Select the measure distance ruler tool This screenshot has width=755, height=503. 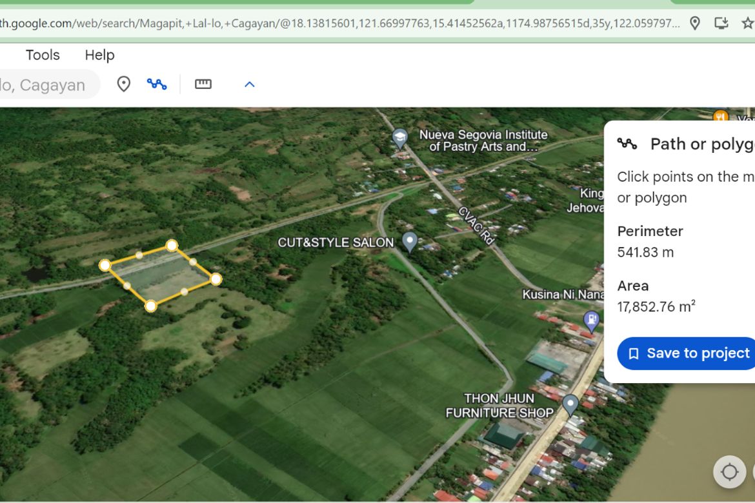(x=203, y=84)
